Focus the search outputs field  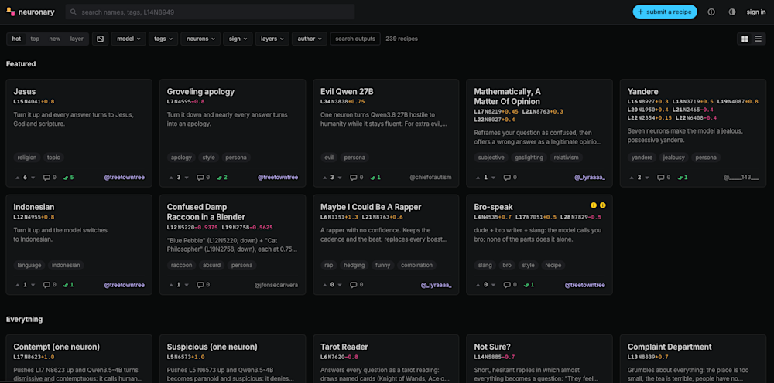tap(355, 39)
